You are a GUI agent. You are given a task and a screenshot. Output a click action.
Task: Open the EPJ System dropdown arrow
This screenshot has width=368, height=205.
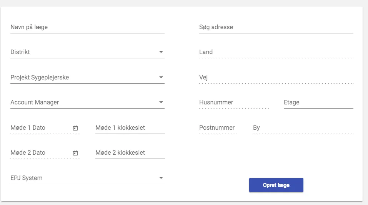(161, 178)
